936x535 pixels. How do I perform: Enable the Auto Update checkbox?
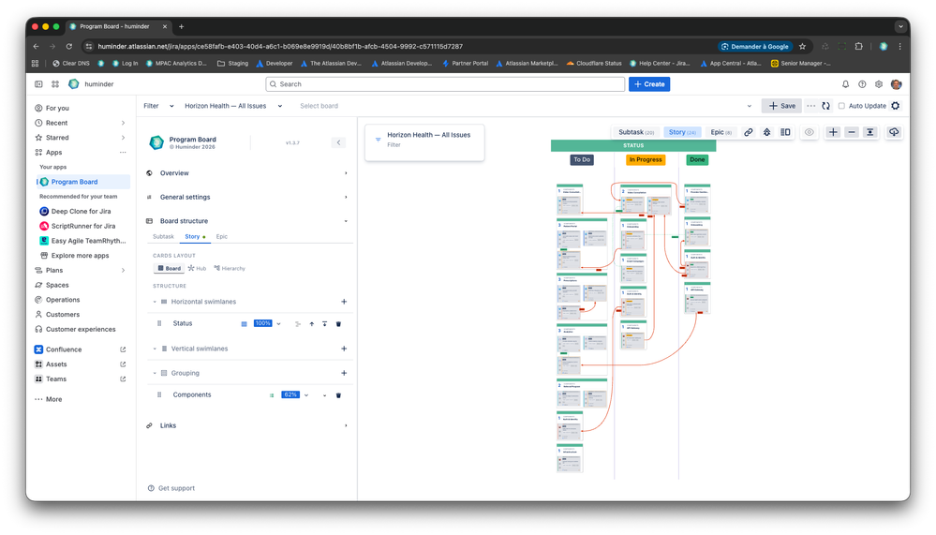(x=841, y=106)
